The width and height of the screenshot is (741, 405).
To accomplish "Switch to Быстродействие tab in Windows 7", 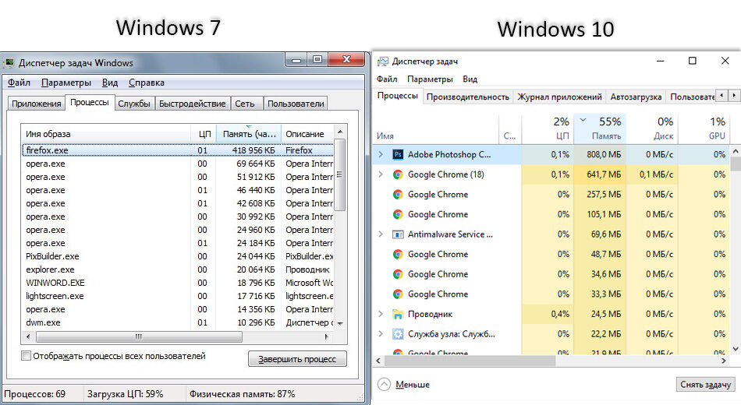I will click(x=193, y=104).
